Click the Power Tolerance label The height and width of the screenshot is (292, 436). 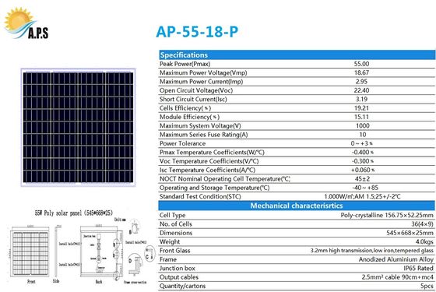click(x=183, y=144)
